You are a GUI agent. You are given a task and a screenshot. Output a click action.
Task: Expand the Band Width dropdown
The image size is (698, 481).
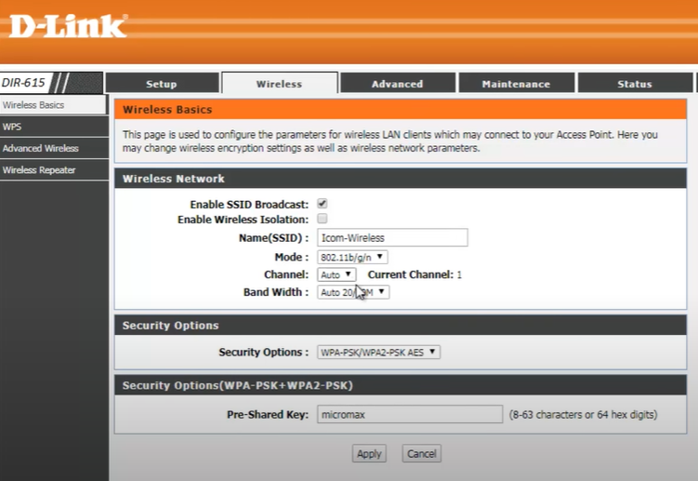(352, 292)
